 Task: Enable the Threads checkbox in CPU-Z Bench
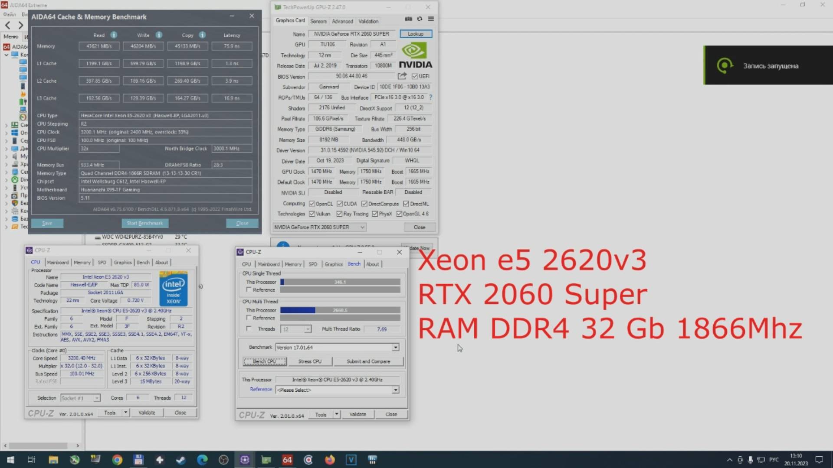click(249, 329)
